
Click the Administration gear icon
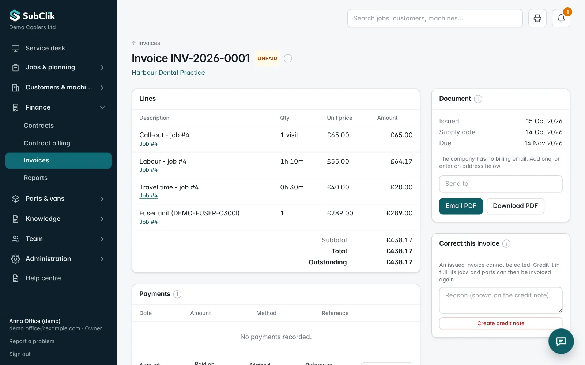coord(15,259)
